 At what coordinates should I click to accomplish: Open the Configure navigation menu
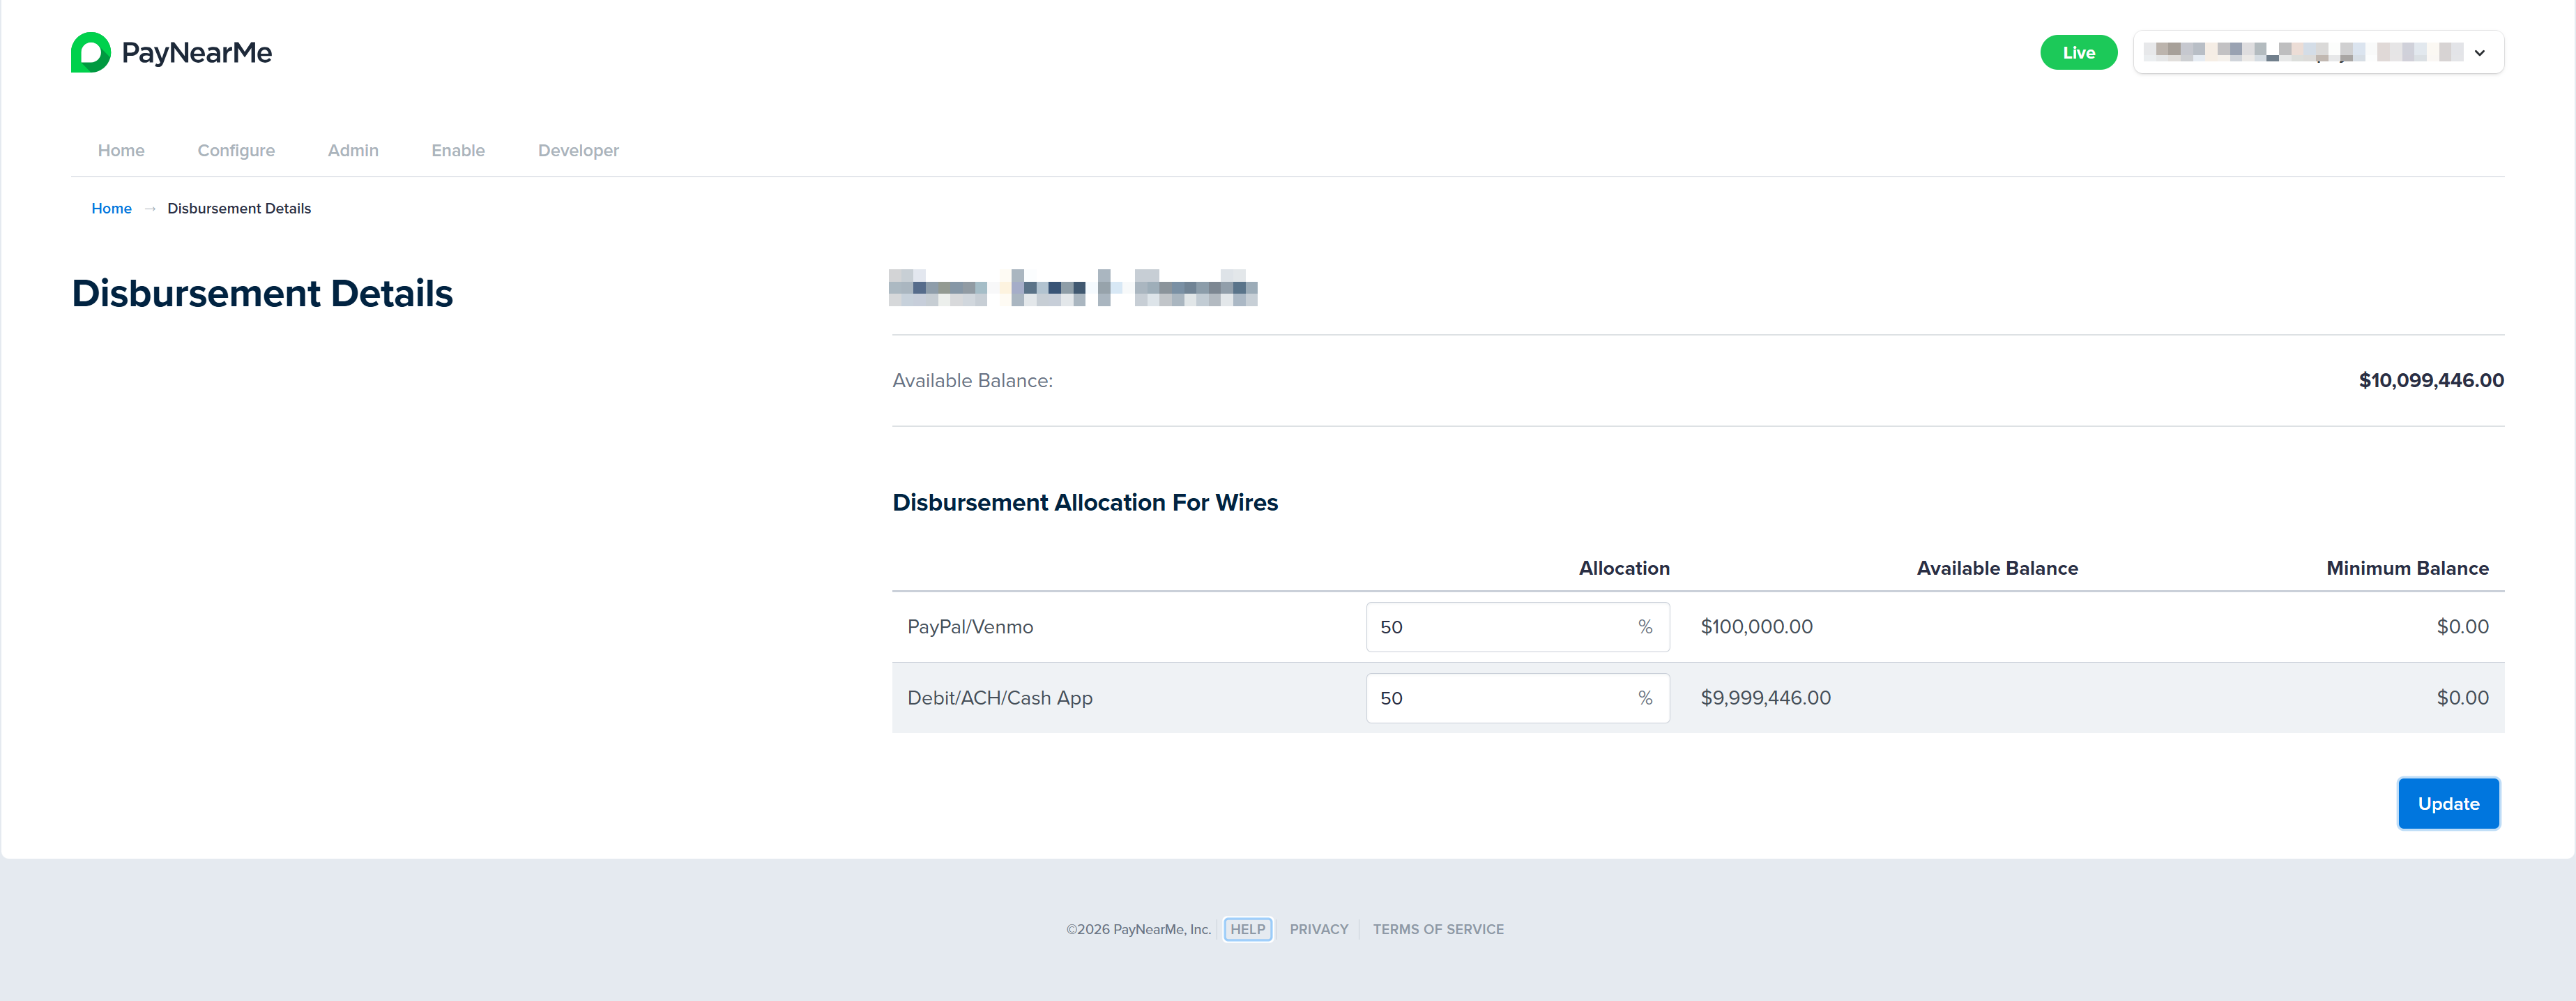[236, 150]
